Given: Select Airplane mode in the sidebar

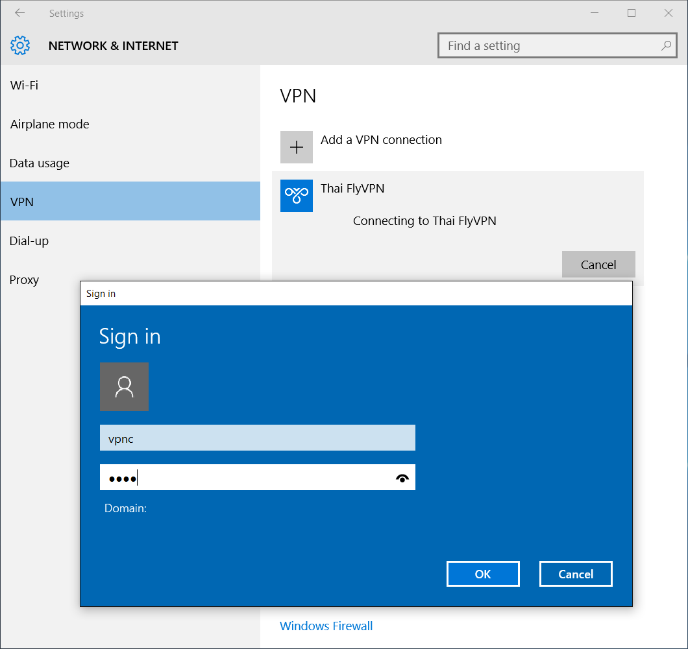Looking at the screenshot, I should pyautogui.click(x=50, y=124).
